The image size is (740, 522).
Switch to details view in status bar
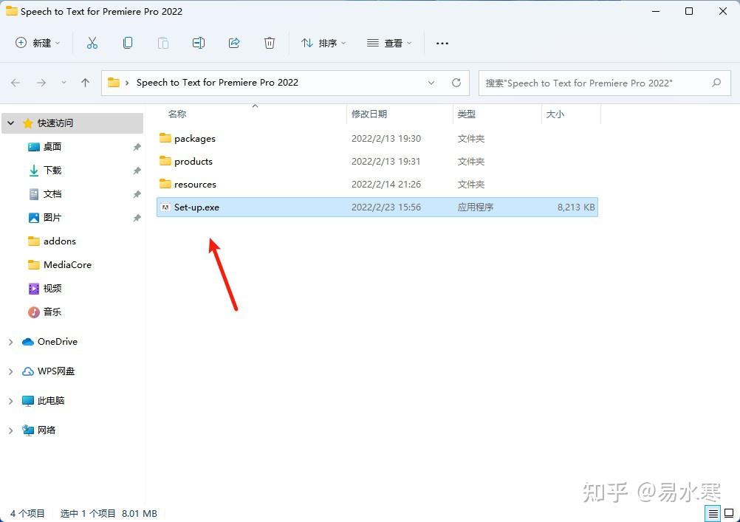pyautogui.click(x=713, y=513)
